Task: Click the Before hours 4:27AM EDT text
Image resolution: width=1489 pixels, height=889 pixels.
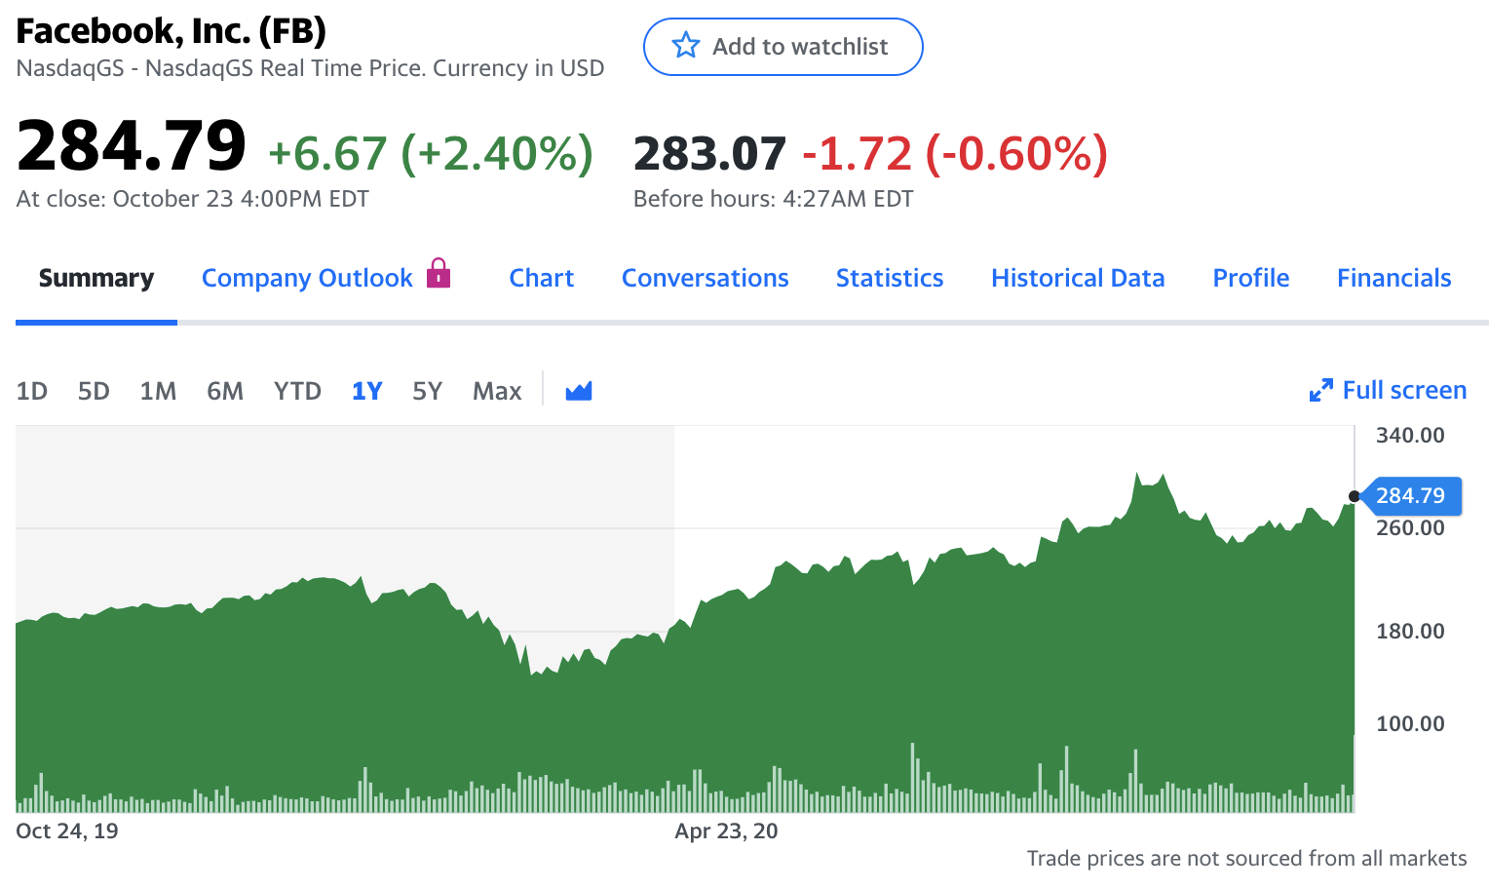Action: (774, 199)
